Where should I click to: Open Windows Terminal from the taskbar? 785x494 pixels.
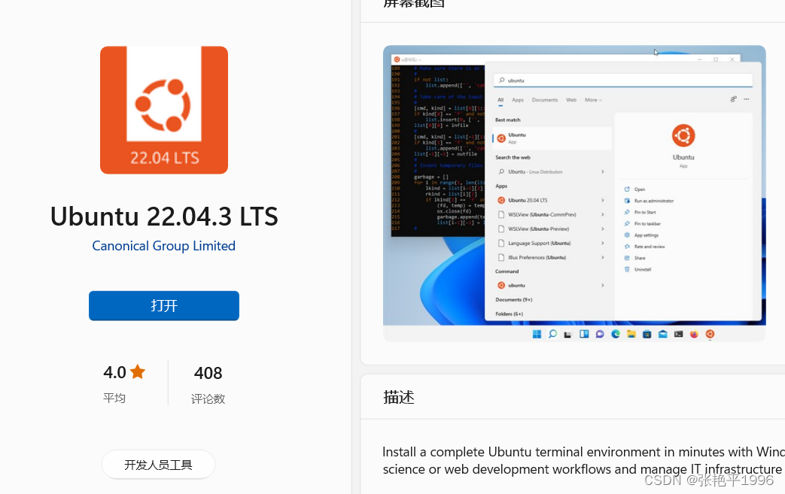point(678,334)
